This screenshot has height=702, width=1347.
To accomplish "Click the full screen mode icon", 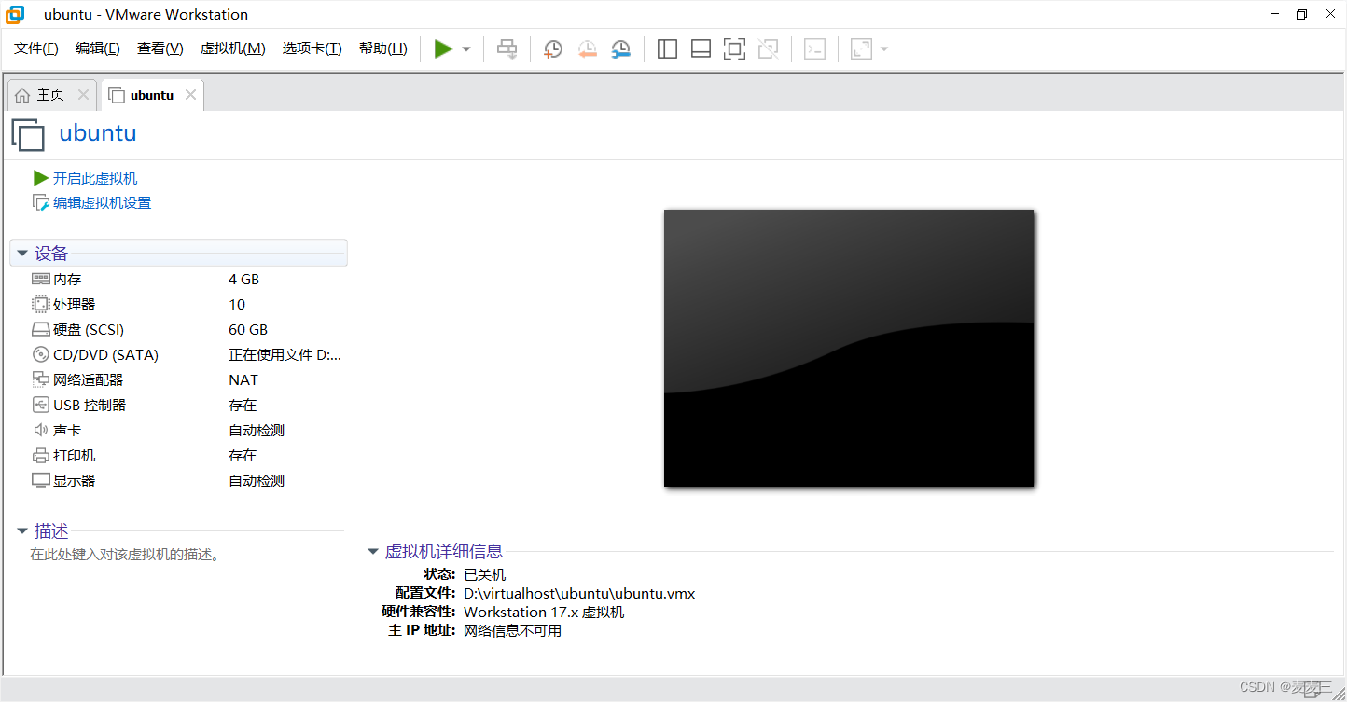I will (735, 48).
